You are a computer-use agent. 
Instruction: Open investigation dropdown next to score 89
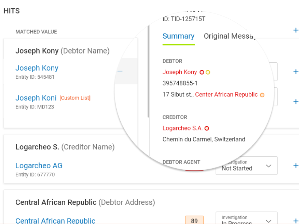click(x=246, y=219)
